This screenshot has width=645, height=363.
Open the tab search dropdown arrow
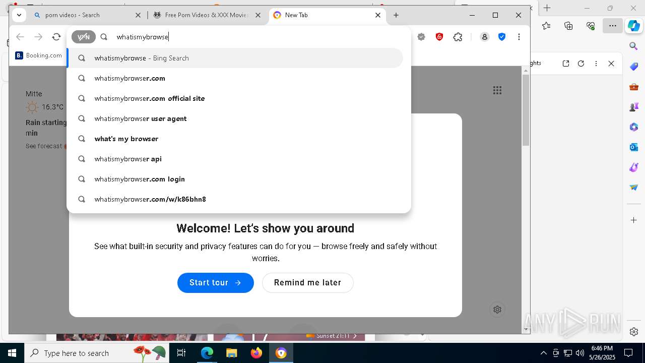pyautogui.click(x=19, y=15)
